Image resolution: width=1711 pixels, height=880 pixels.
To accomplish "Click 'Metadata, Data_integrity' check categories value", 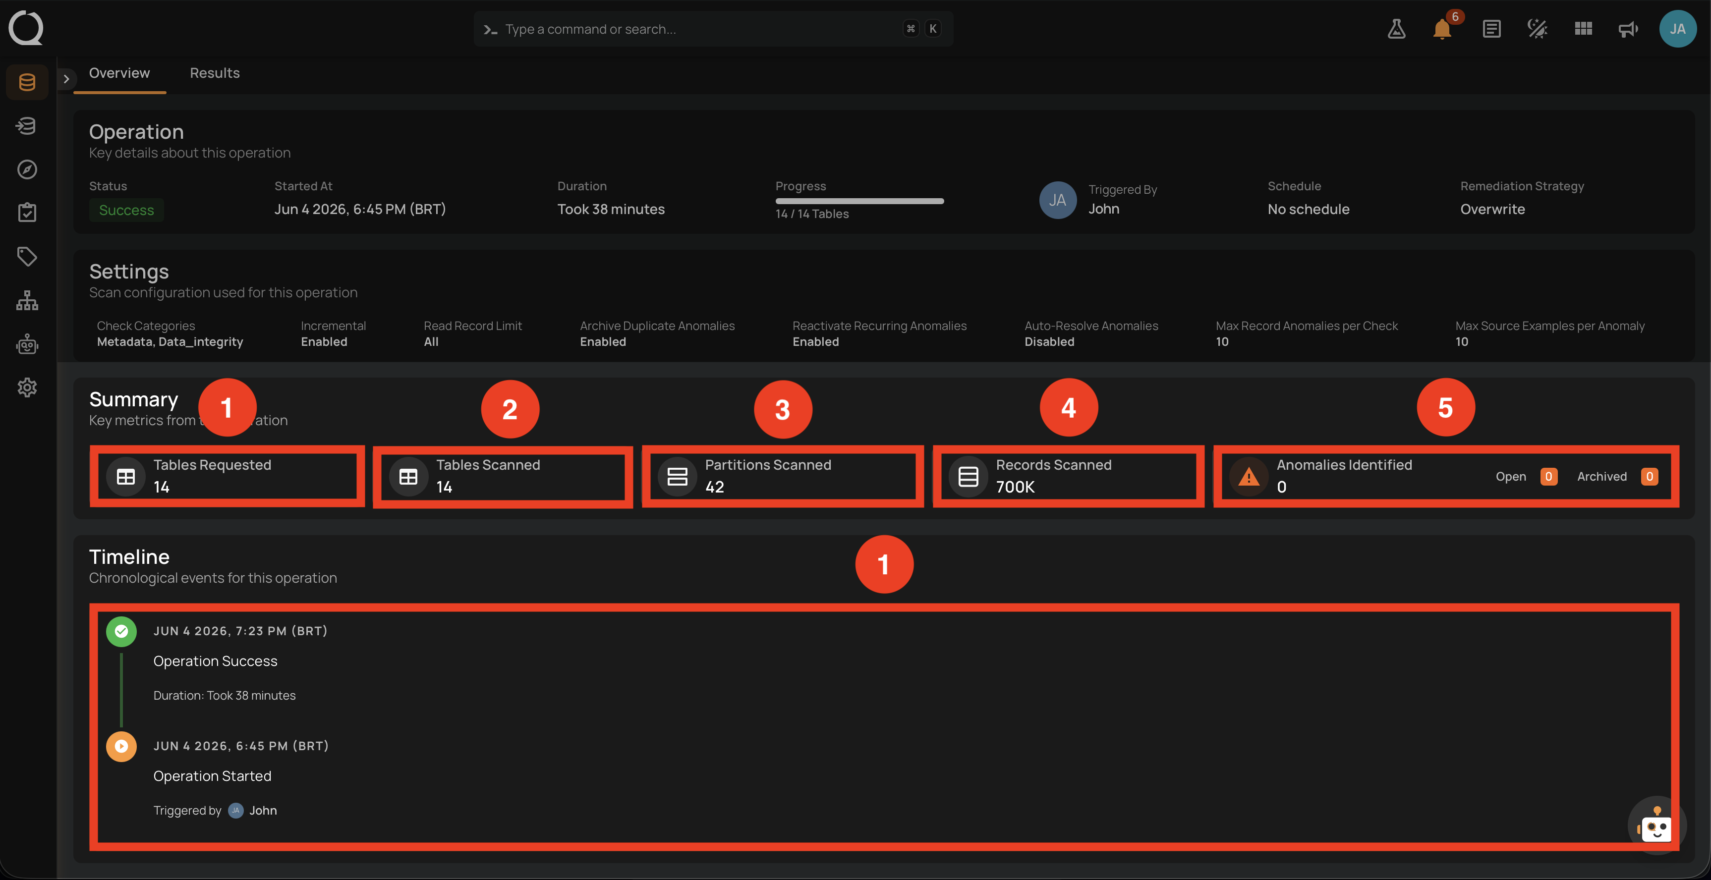I will pos(170,341).
